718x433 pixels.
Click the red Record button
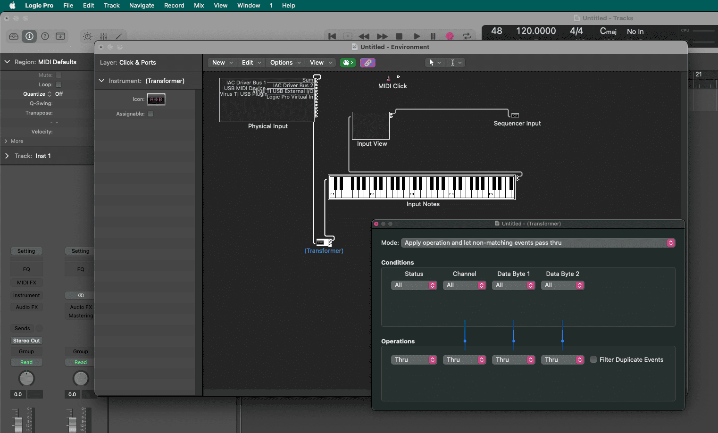[x=450, y=36]
